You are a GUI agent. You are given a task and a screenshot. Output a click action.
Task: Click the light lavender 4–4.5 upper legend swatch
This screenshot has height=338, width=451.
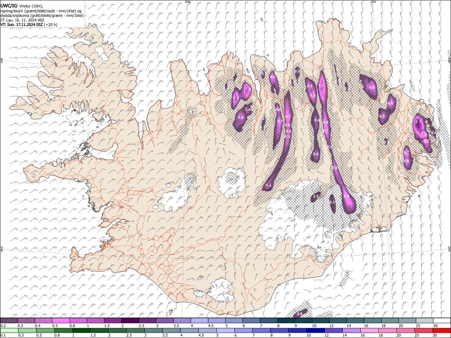pyautogui.click(x=199, y=321)
